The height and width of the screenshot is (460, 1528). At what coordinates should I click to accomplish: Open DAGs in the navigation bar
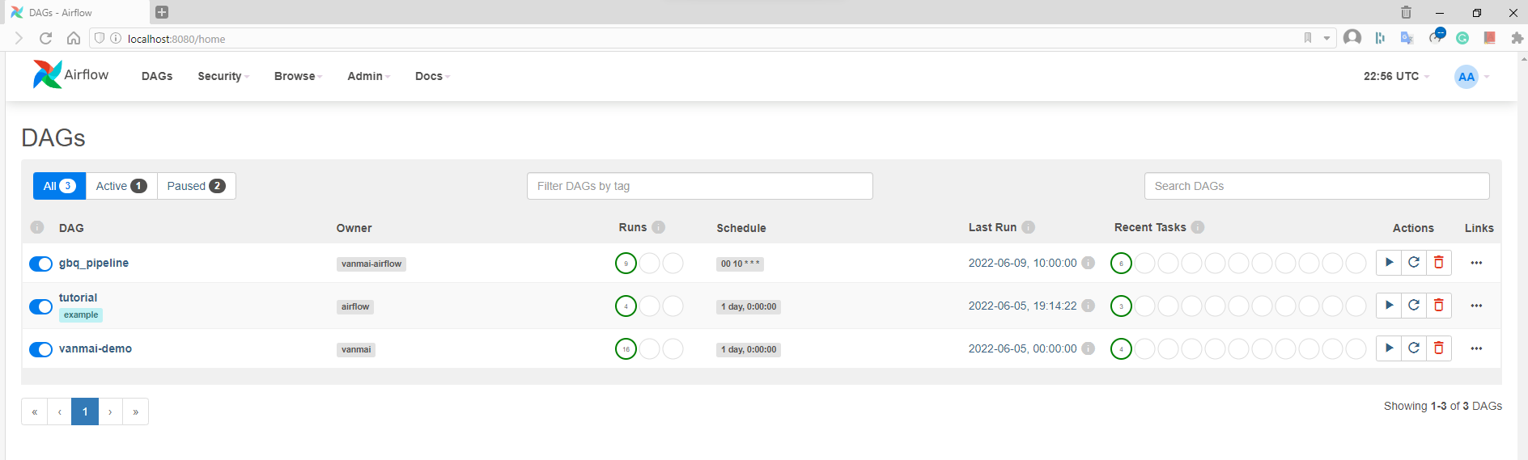coord(157,76)
